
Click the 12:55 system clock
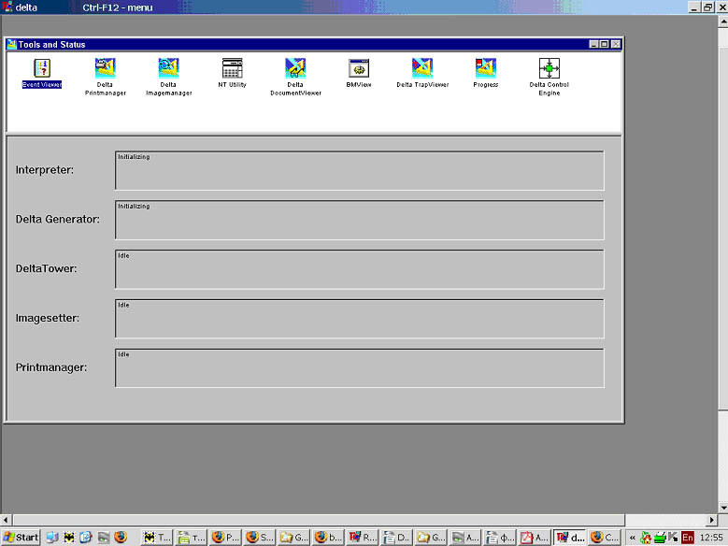711,539
